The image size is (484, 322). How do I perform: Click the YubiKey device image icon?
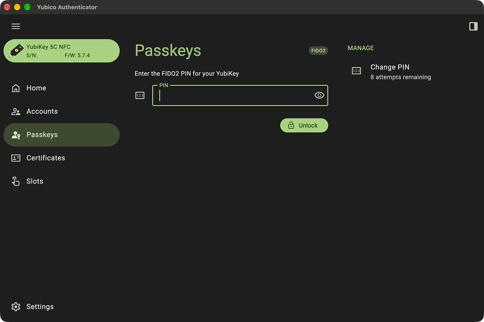(16, 51)
